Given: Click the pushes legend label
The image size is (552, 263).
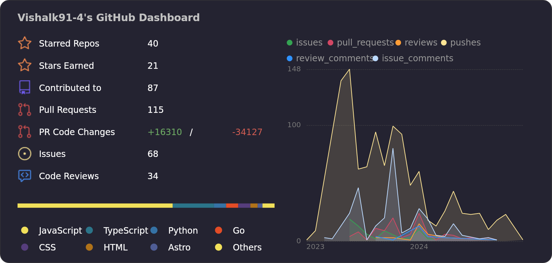Looking at the screenshot, I should [x=465, y=43].
